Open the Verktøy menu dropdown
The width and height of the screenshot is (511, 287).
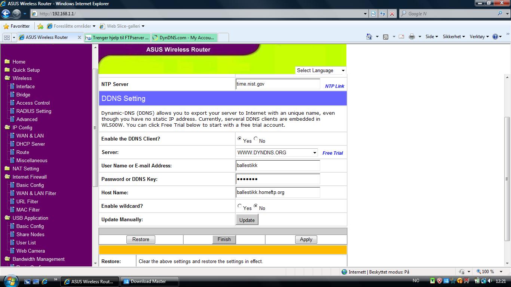(x=479, y=37)
